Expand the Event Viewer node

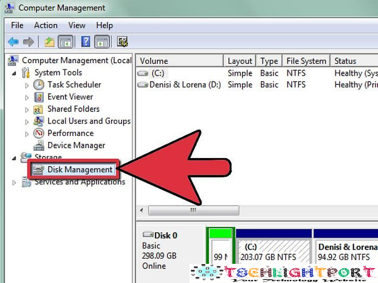[x=27, y=97]
